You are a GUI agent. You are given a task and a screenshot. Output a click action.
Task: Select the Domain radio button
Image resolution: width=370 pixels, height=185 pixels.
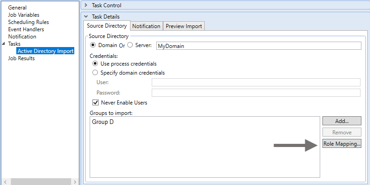[x=94, y=45]
